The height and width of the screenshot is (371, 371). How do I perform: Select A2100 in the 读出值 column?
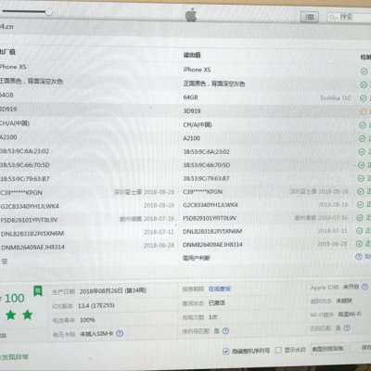pos(192,138)
